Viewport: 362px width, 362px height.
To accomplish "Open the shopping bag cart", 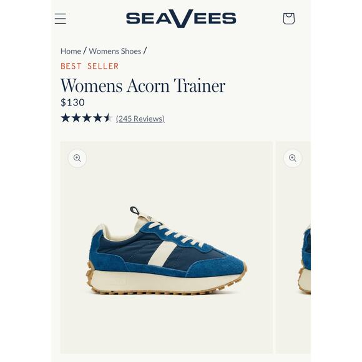I will pos(288,19).
